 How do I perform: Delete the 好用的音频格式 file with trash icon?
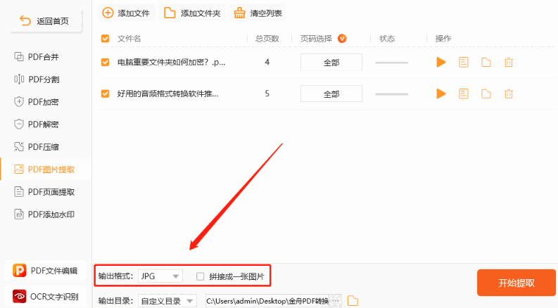click(509, 94)
